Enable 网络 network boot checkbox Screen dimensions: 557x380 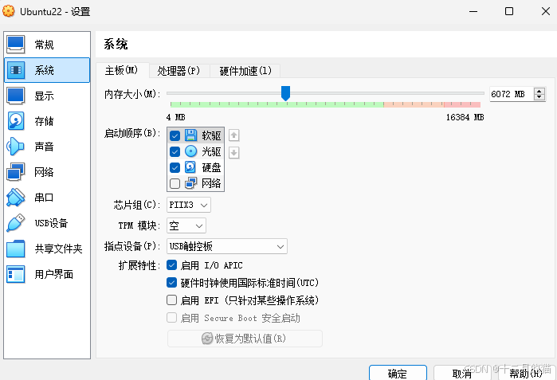[x=175, y=183]
